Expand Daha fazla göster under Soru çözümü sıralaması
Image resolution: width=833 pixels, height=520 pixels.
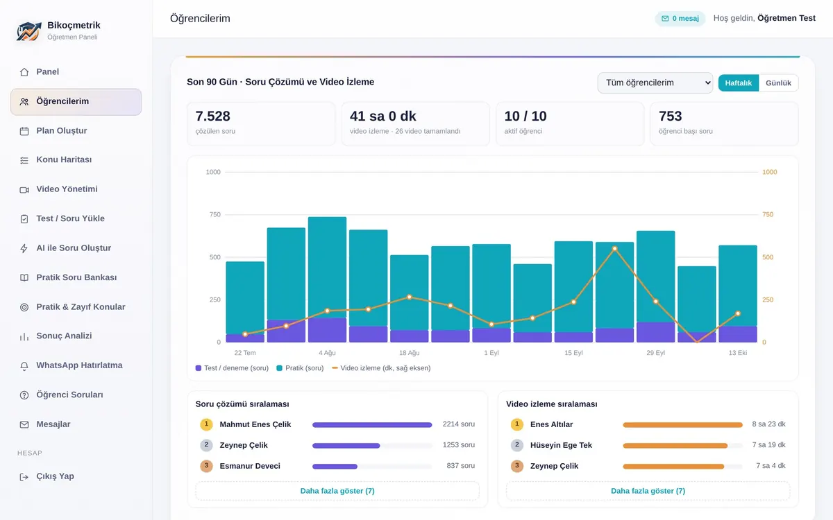click(337, 491)
